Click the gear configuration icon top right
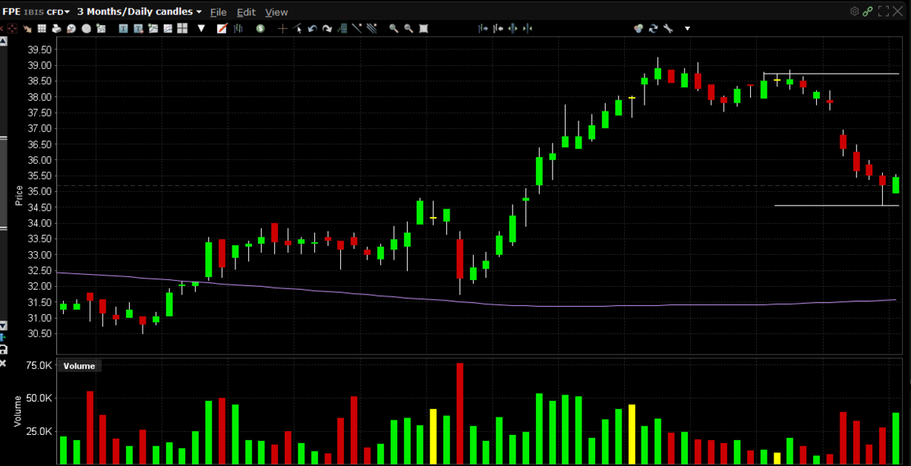 click(854, 11)
